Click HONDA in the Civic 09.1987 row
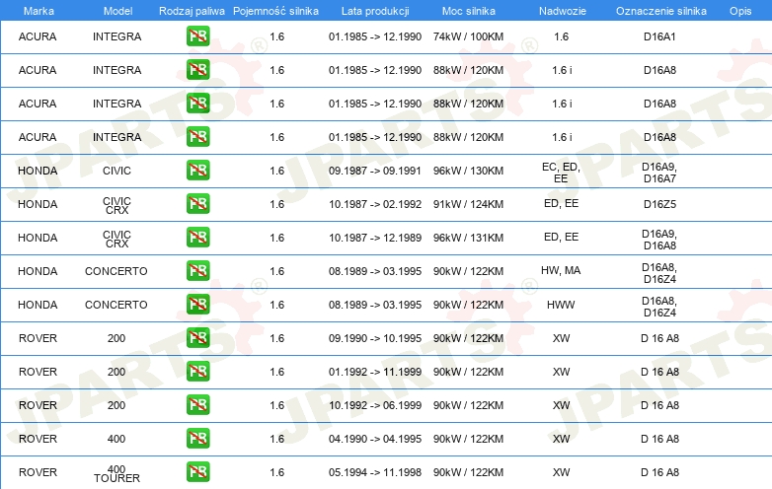The image size is (772, 489). (38, 171)
